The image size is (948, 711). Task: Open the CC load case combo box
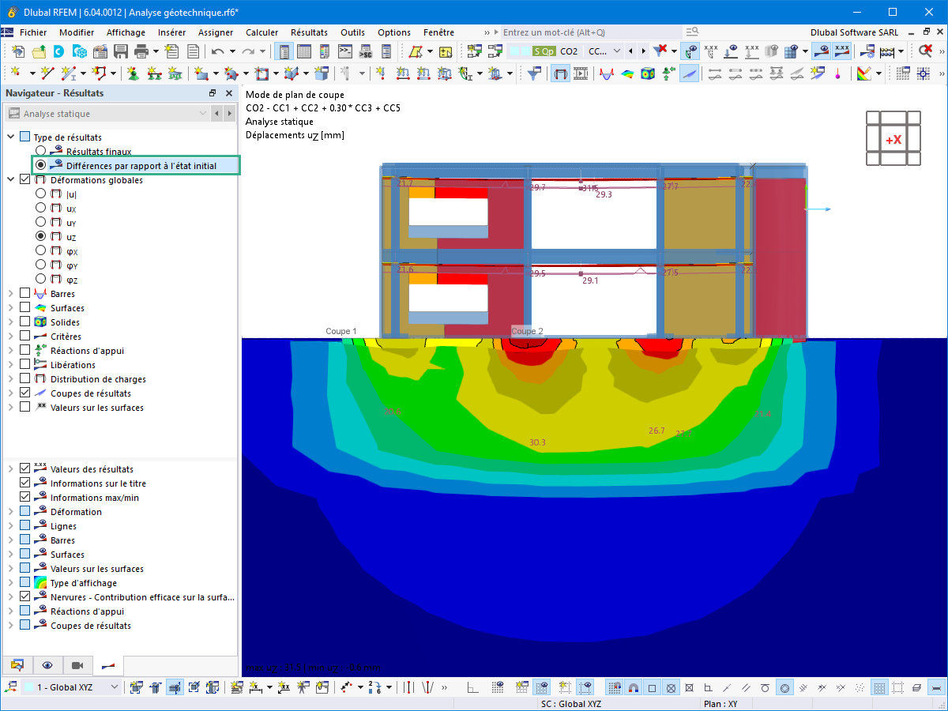[604, 51]
